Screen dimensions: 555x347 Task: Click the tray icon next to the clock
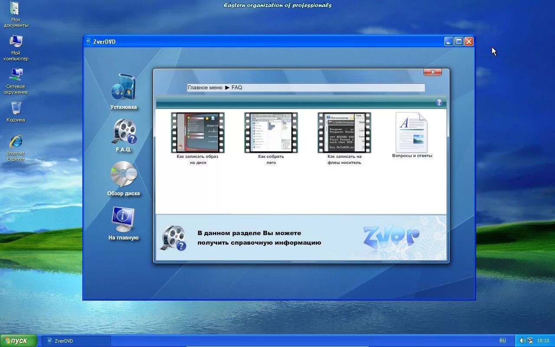[x=530, y=341]
